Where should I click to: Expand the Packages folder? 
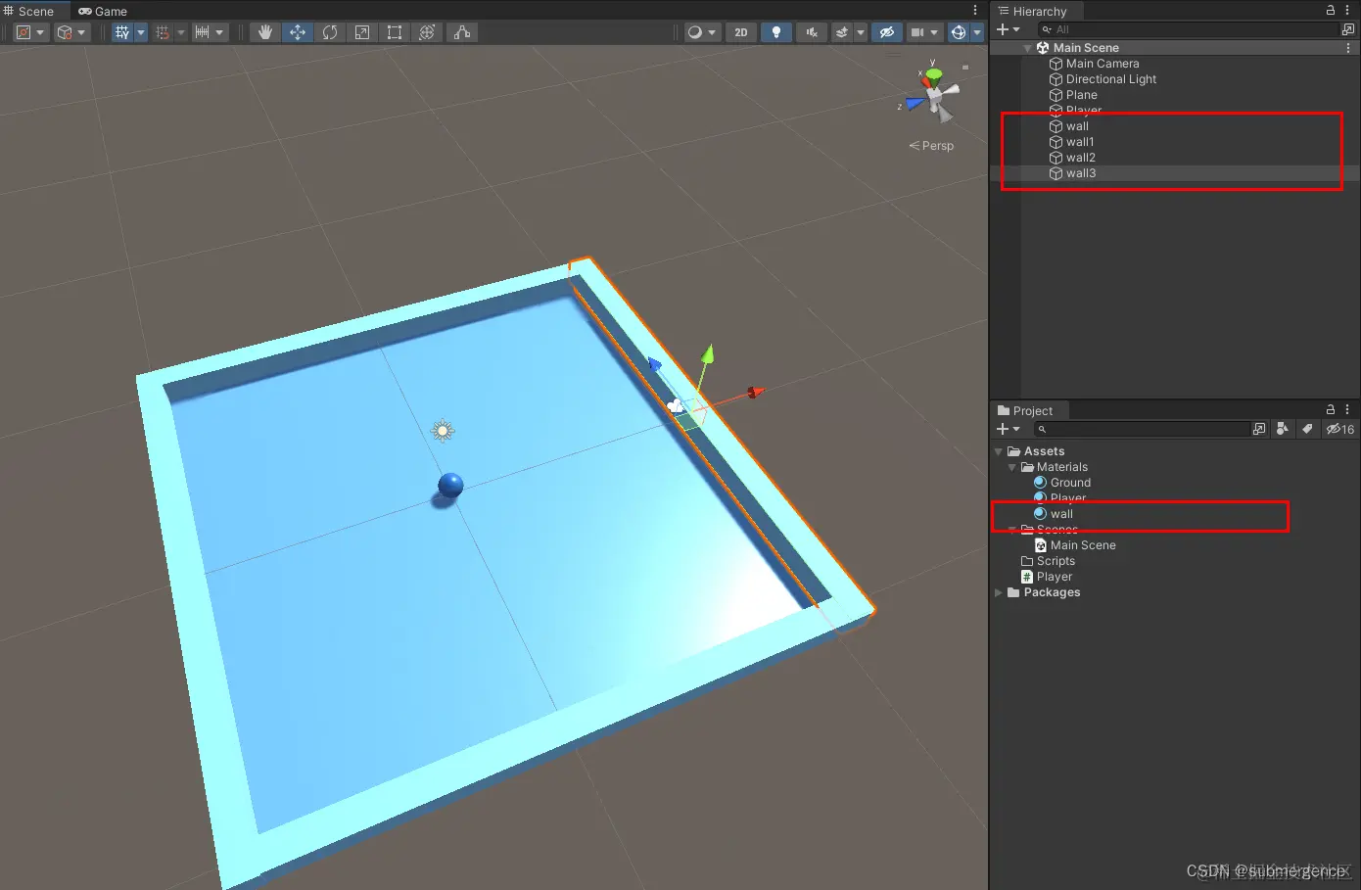[999, 592]
